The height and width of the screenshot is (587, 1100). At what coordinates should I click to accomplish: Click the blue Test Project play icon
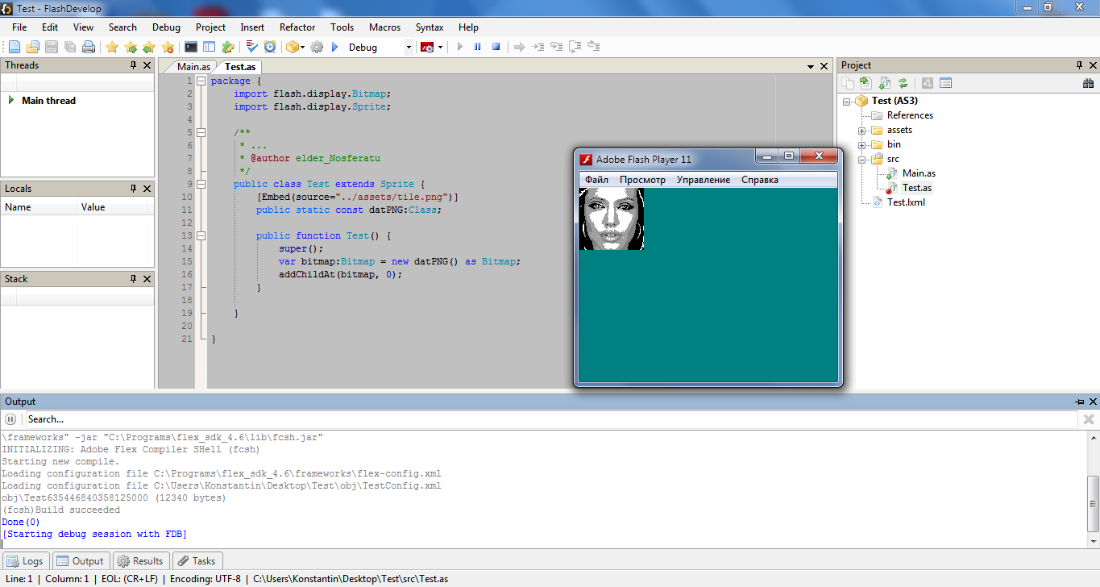click(x=335, y=48)
